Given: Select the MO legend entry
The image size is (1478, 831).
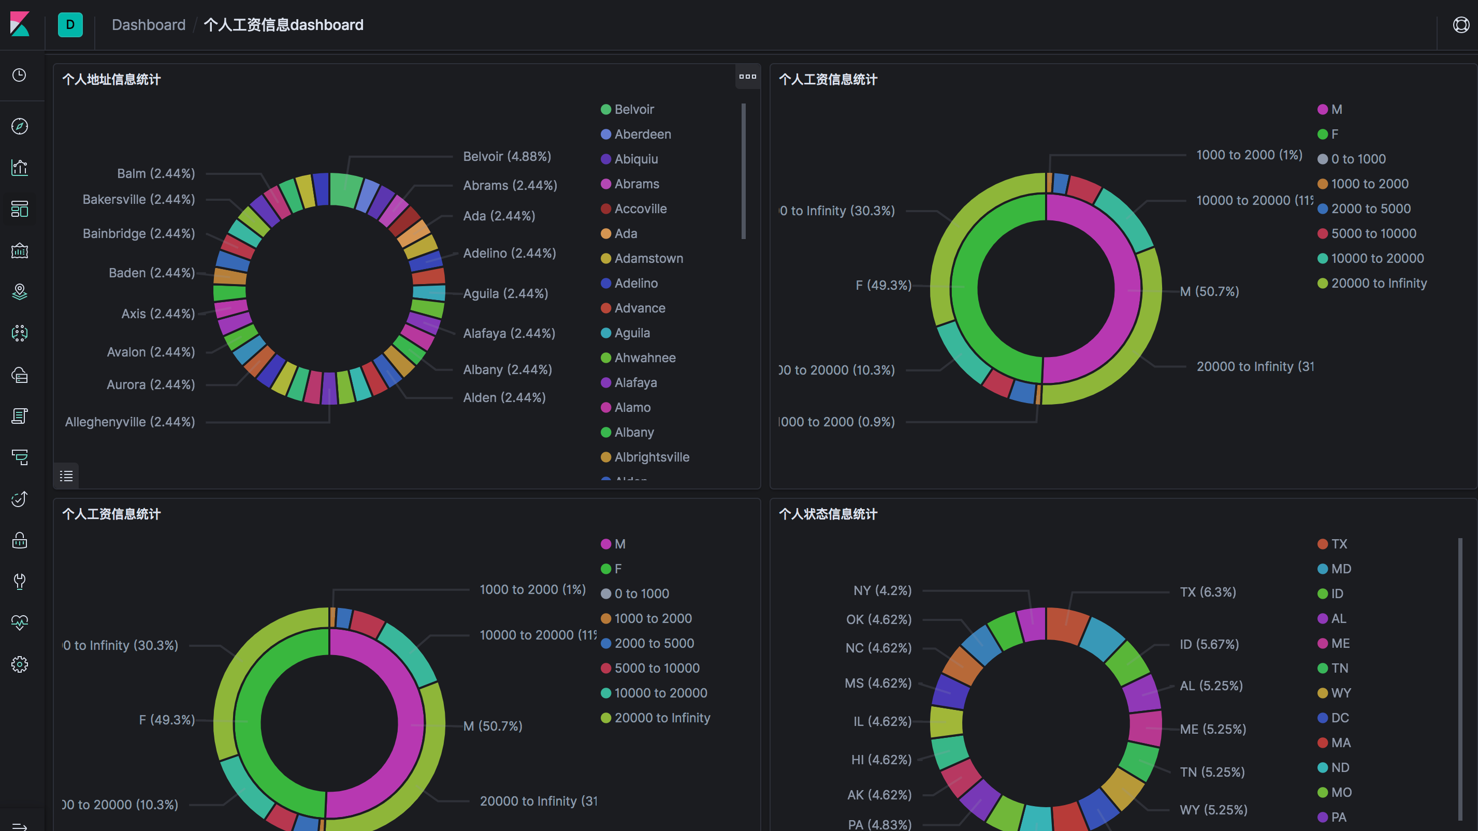Looking at the screenshot, I should [x=1335, y=793].
